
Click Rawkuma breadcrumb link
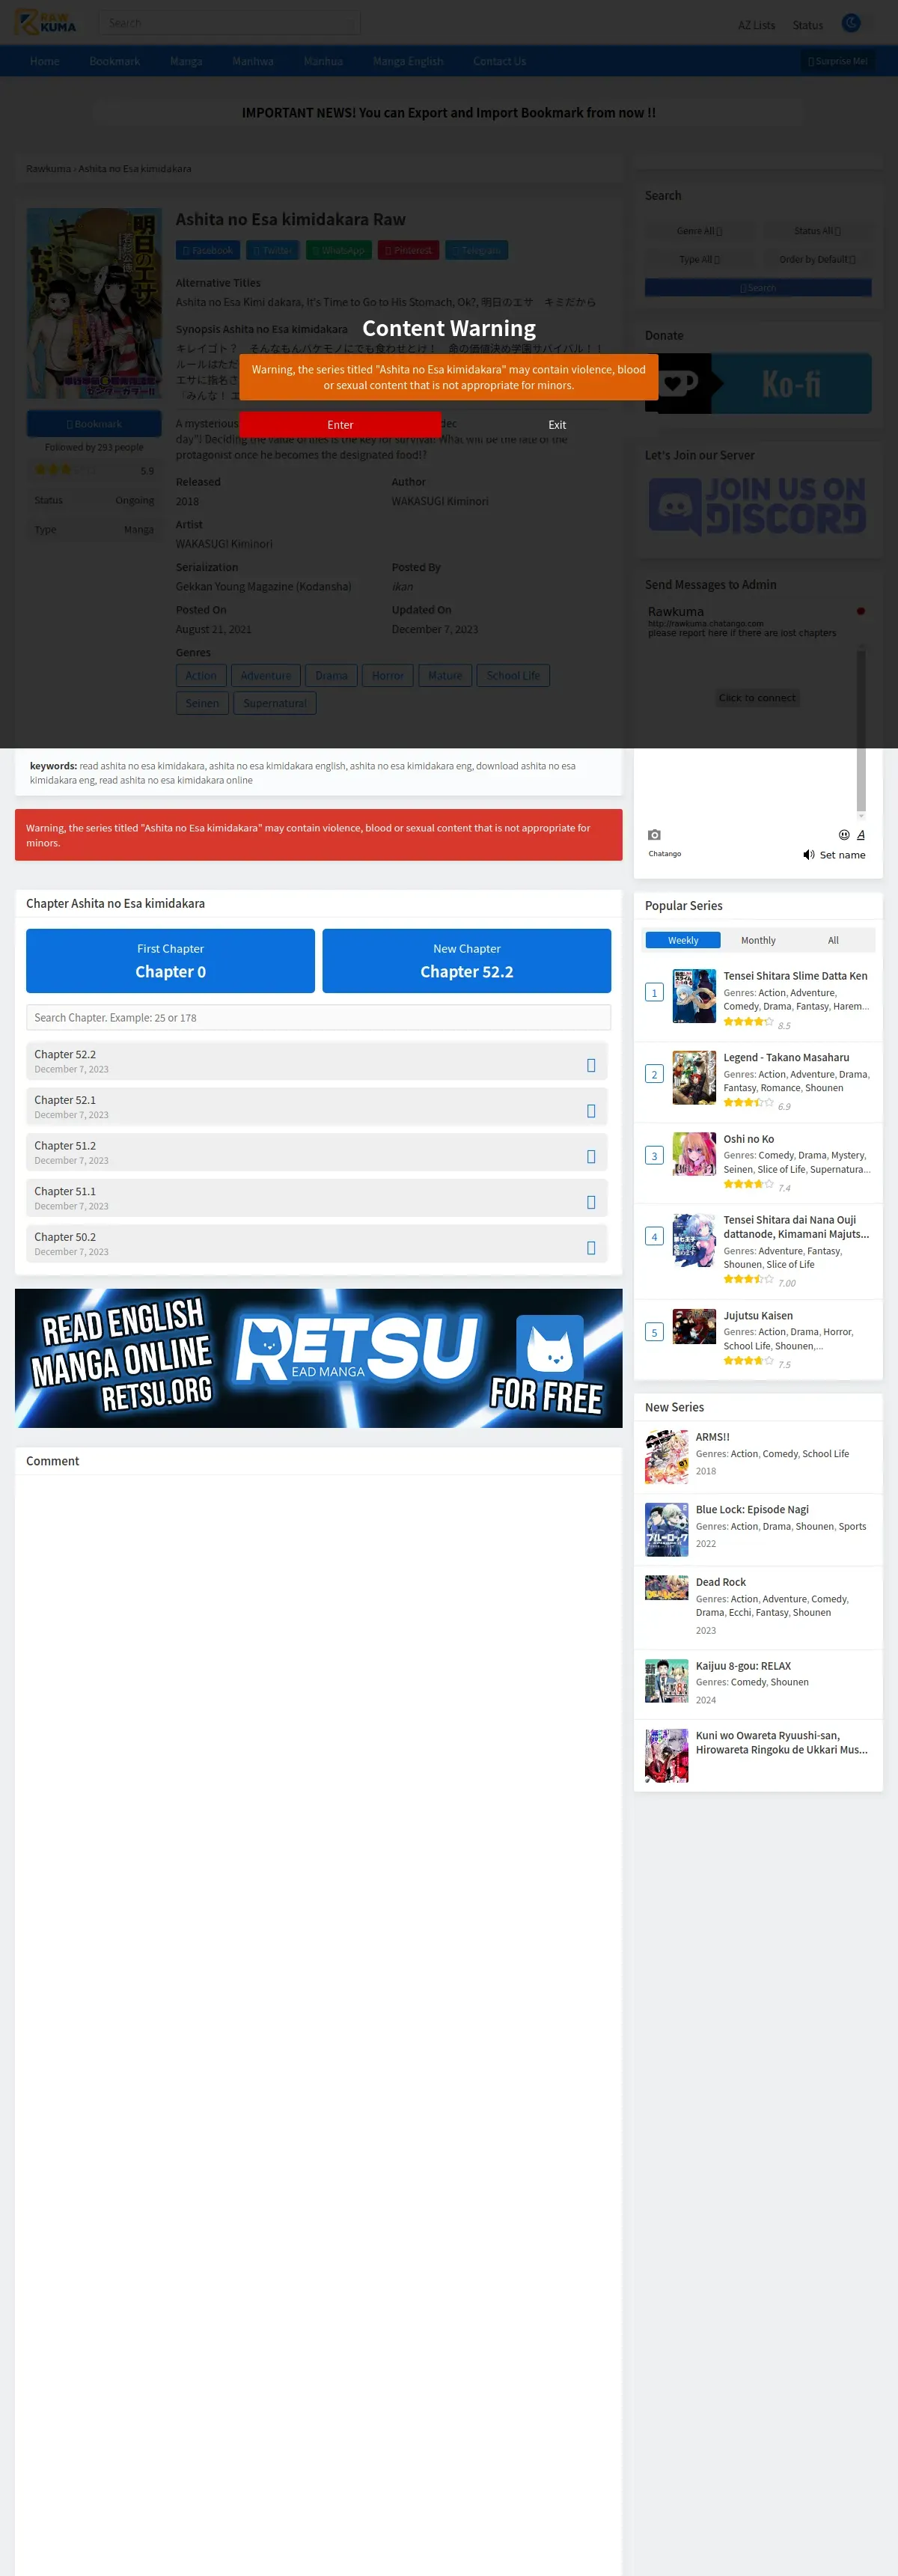(x=48, y=169)
